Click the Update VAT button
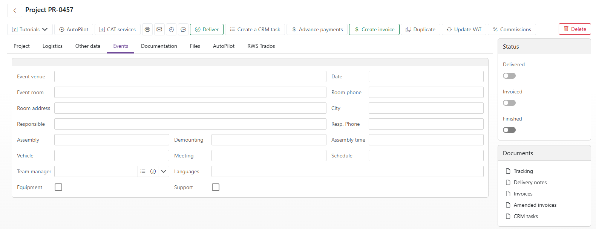The height and width of the screenshot is (229, 596). click(x=464, y=29)
